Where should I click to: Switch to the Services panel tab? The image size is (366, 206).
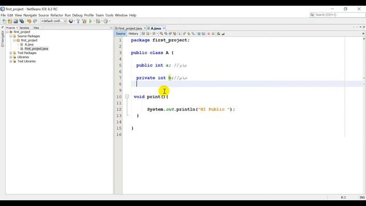pos(24,28)
